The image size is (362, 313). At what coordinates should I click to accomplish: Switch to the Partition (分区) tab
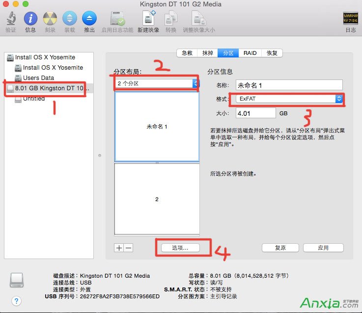(228, 53)
